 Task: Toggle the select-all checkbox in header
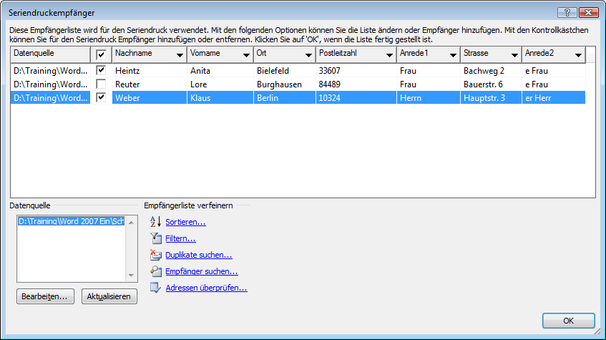coord(101,54)
